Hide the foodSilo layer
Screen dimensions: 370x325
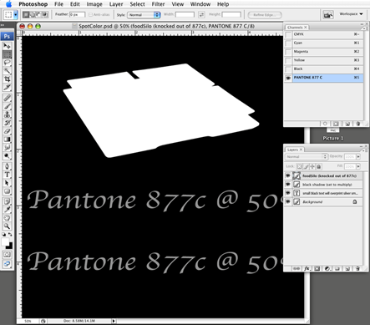tap(288, 176)
